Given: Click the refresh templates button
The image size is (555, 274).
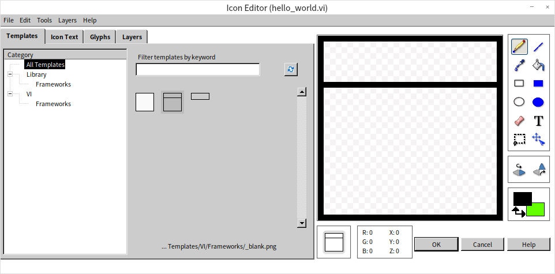Looking at the screenshot, I should click(291, 69).
